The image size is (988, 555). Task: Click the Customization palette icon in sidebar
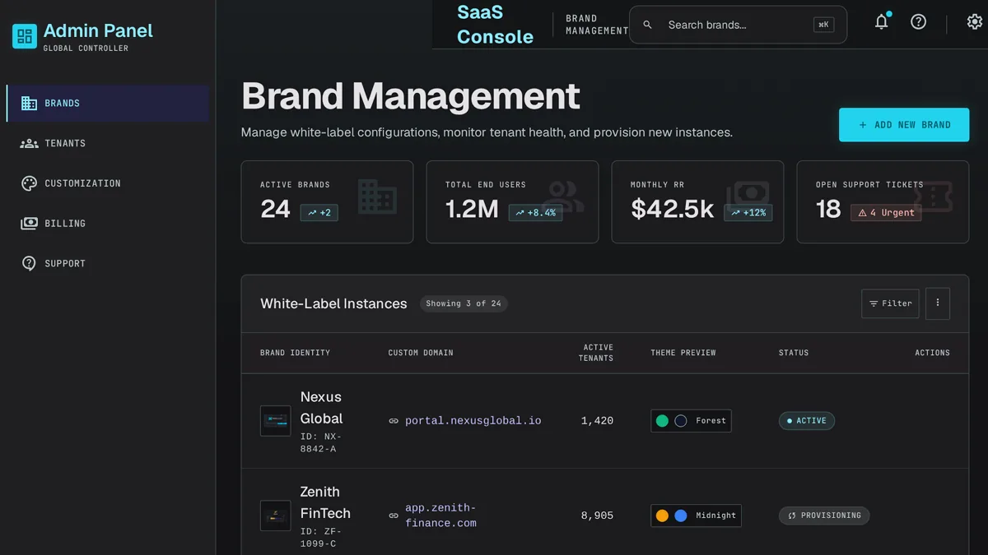tap(29, 183)
